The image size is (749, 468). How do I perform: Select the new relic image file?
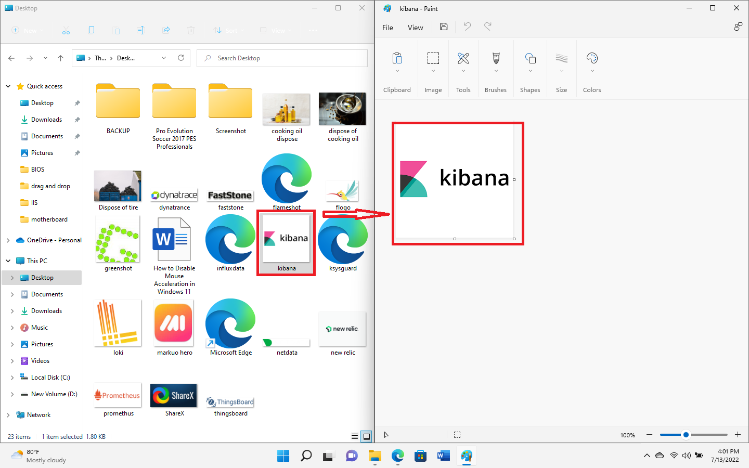point(343,329)
